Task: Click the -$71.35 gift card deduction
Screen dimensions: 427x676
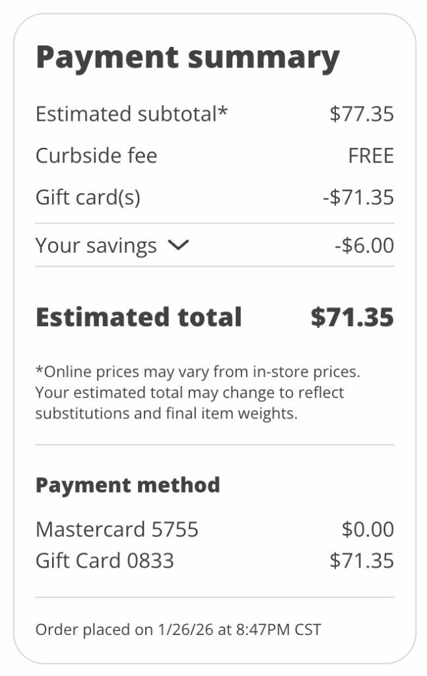Action: pos(358,197)
